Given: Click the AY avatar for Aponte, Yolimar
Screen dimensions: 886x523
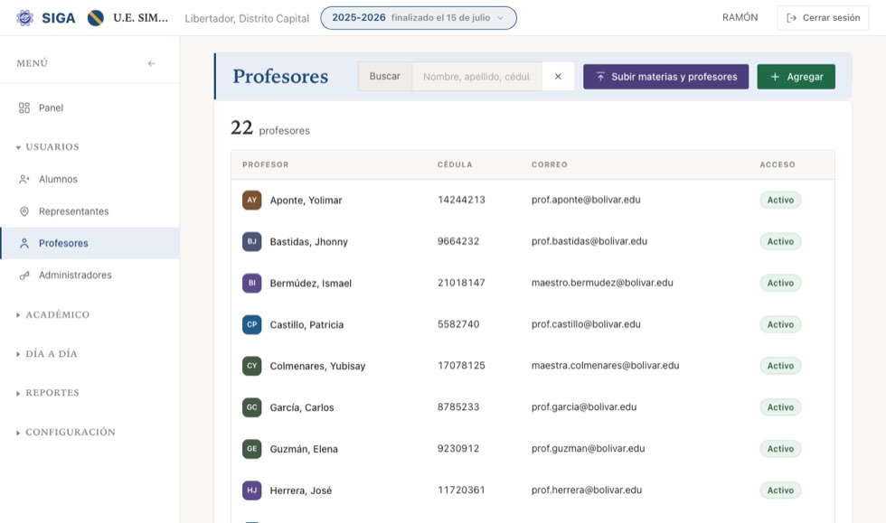Looking at the screenshot, I should pyautogui.click(x=252, y=200).
